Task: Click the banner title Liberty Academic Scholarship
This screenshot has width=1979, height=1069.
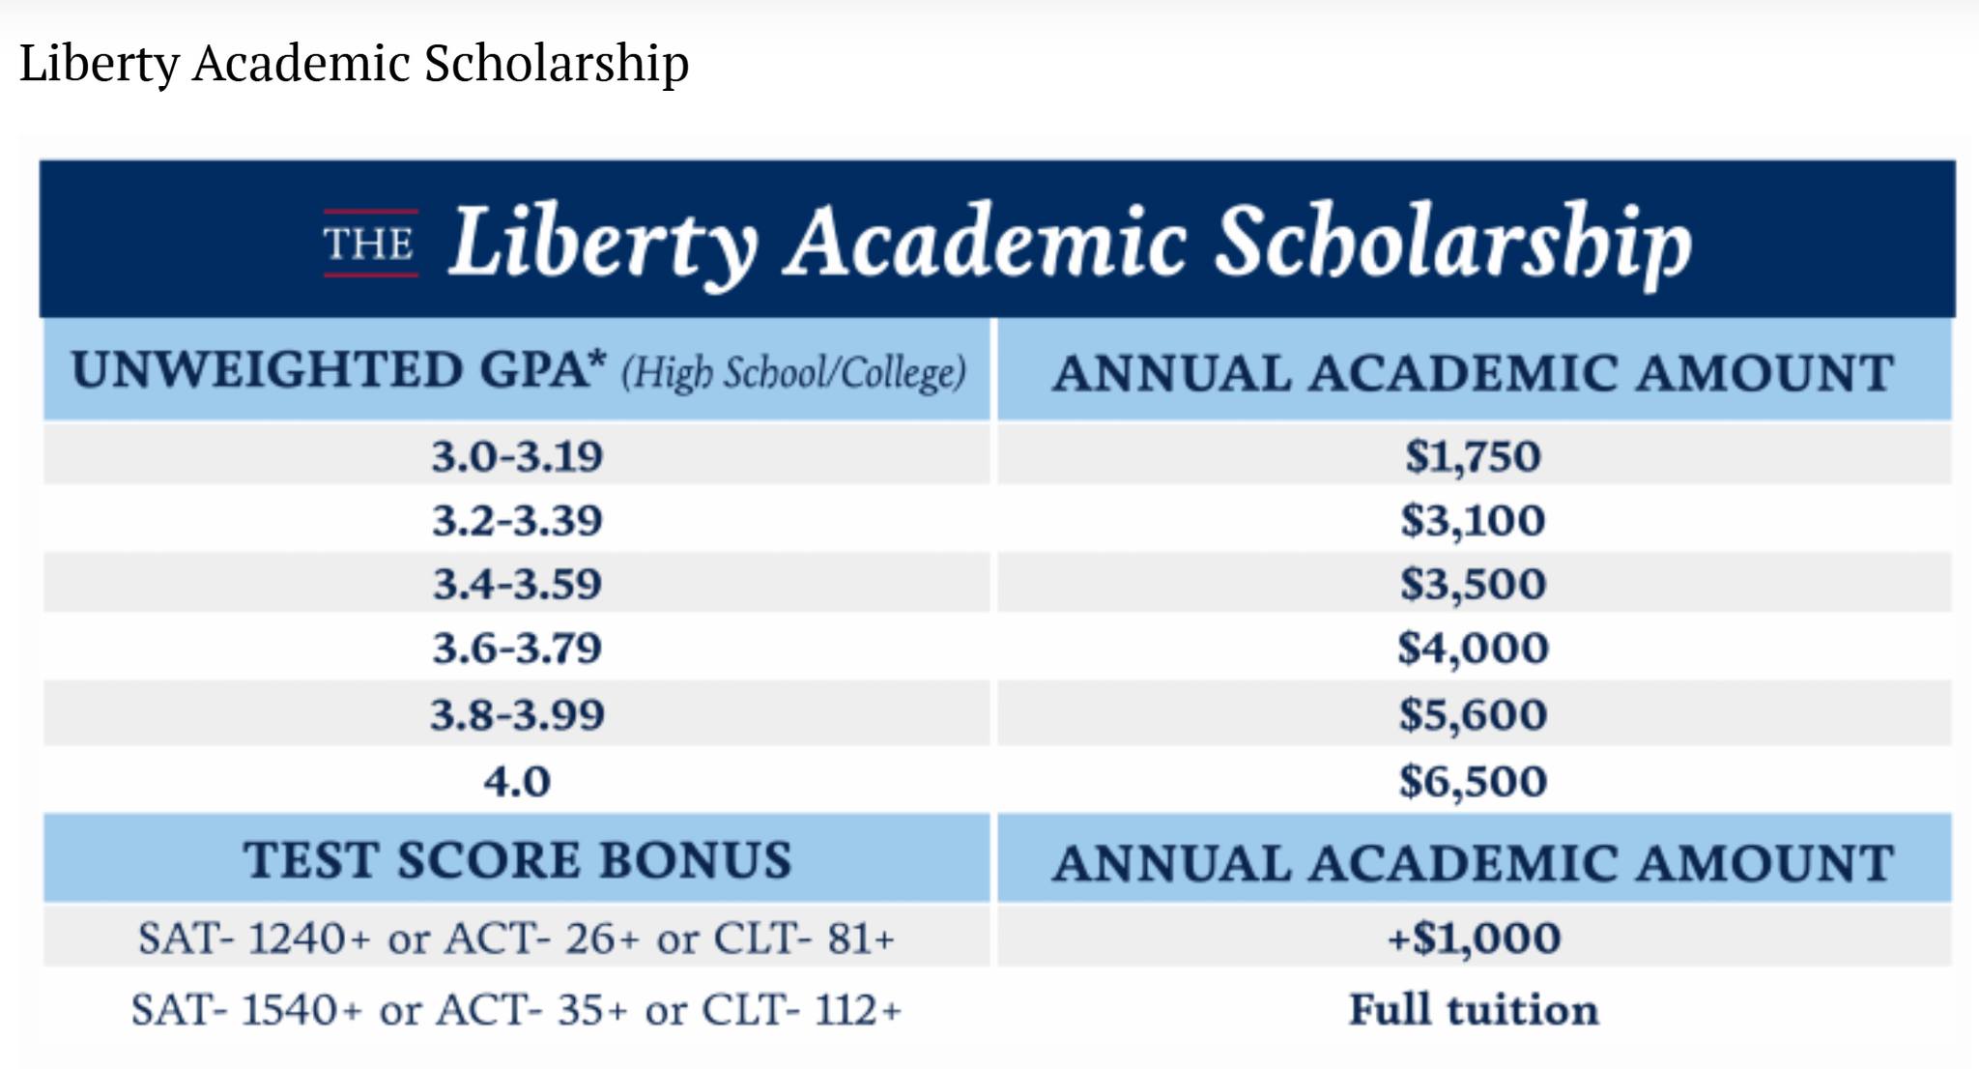Action: [1070, 242]
